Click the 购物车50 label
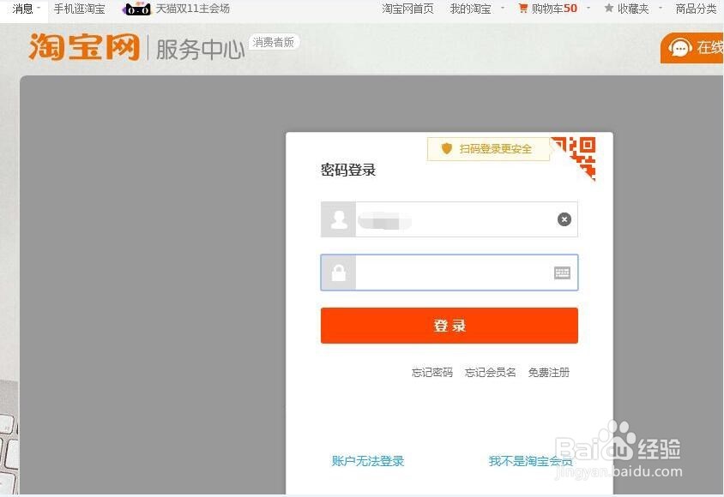 coord(554,9)
